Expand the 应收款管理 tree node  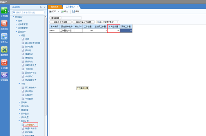tap(16, 24)
